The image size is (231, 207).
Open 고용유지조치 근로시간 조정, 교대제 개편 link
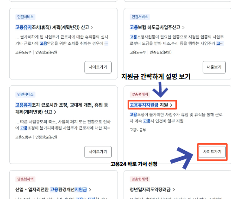(x=62, y=109)
